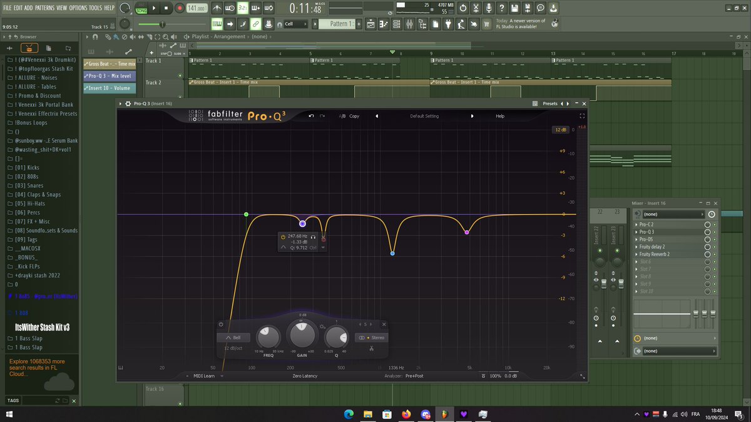
Task: Click the FREQ knob
Action: (x=268, y=338)
